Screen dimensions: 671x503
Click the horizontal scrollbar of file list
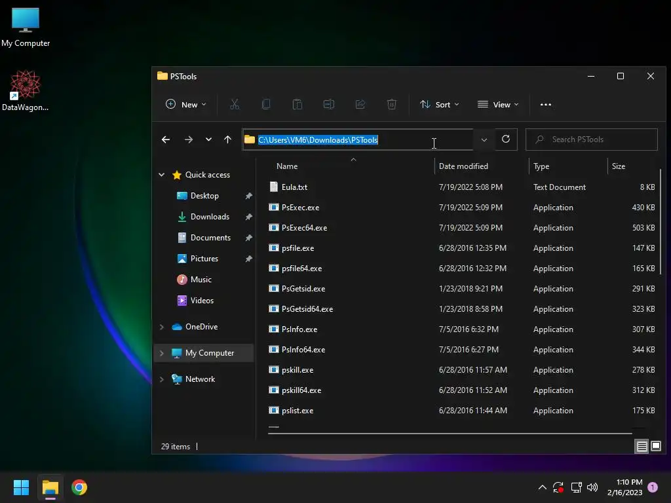pyautogui.click(x=450, y=434)
